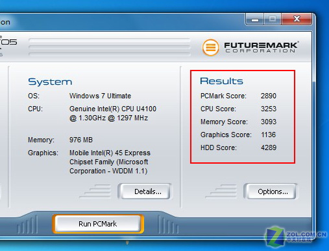329x251 pixels.
Task: Select the Graphics Score value 1136
Action: (269, 135)
